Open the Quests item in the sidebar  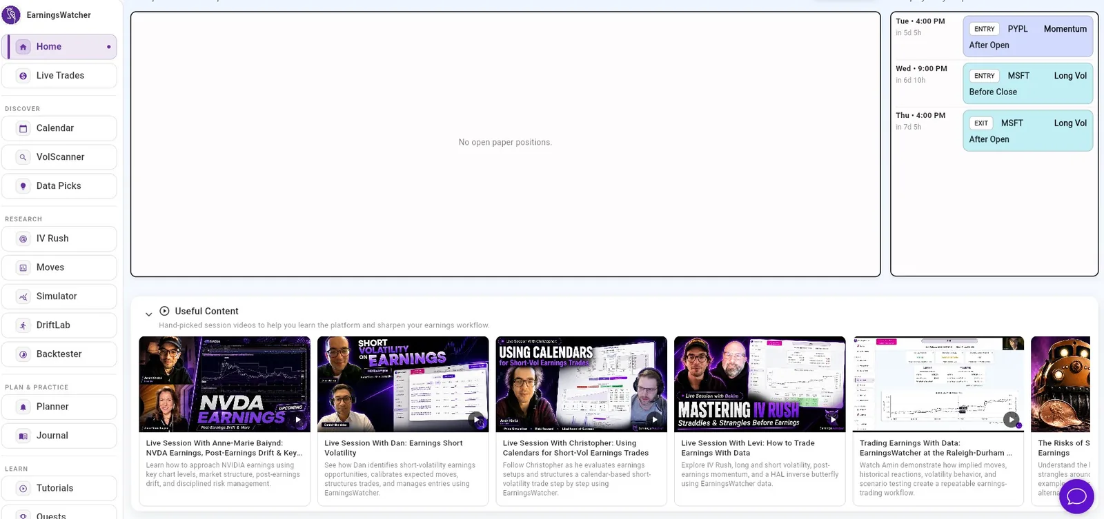click(59, 513)
